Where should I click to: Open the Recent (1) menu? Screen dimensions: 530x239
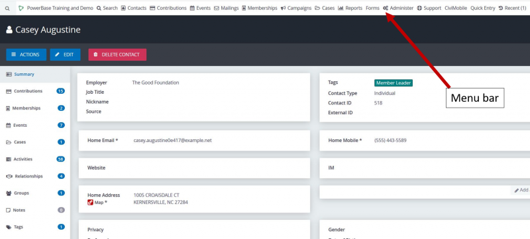click(x=512, y=8)
